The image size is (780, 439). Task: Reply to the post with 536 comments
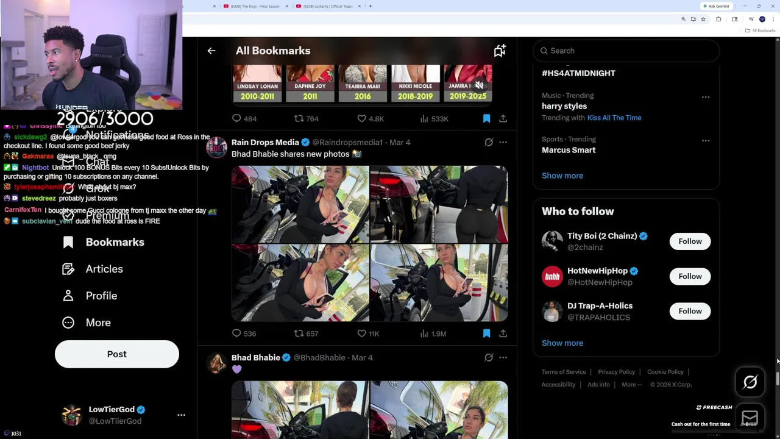coord(244,334)
